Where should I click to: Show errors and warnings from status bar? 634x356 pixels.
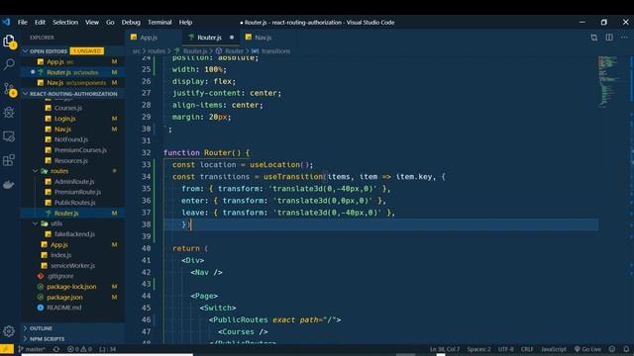[79, 349]
